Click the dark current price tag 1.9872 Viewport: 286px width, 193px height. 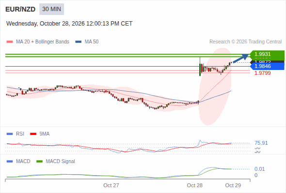coord(267,62)
